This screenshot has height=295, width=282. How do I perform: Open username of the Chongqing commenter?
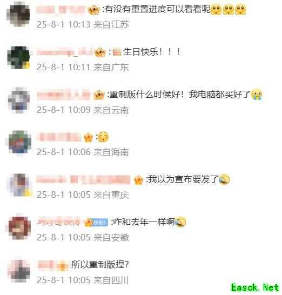point(83,179)
